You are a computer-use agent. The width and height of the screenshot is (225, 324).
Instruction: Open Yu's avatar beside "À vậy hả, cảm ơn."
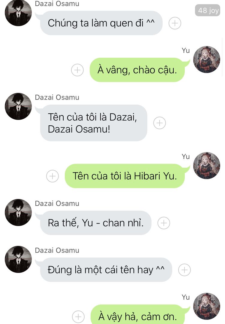tap(206, 306)
